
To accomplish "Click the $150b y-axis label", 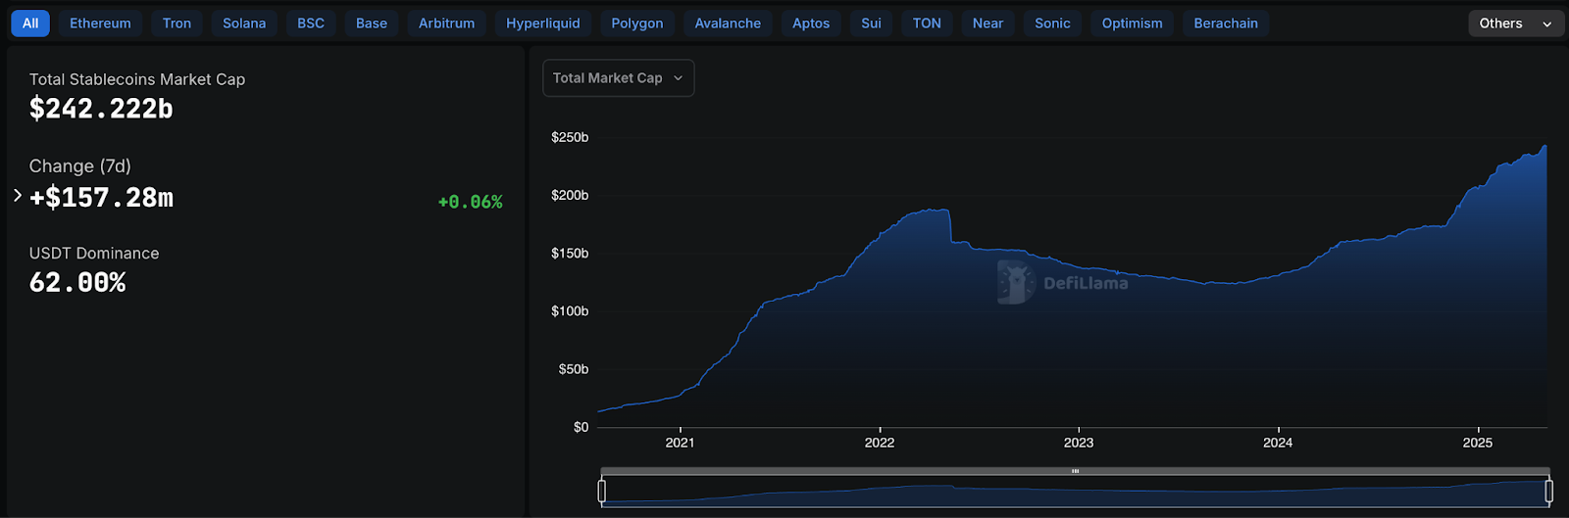I will coord(570,253).
